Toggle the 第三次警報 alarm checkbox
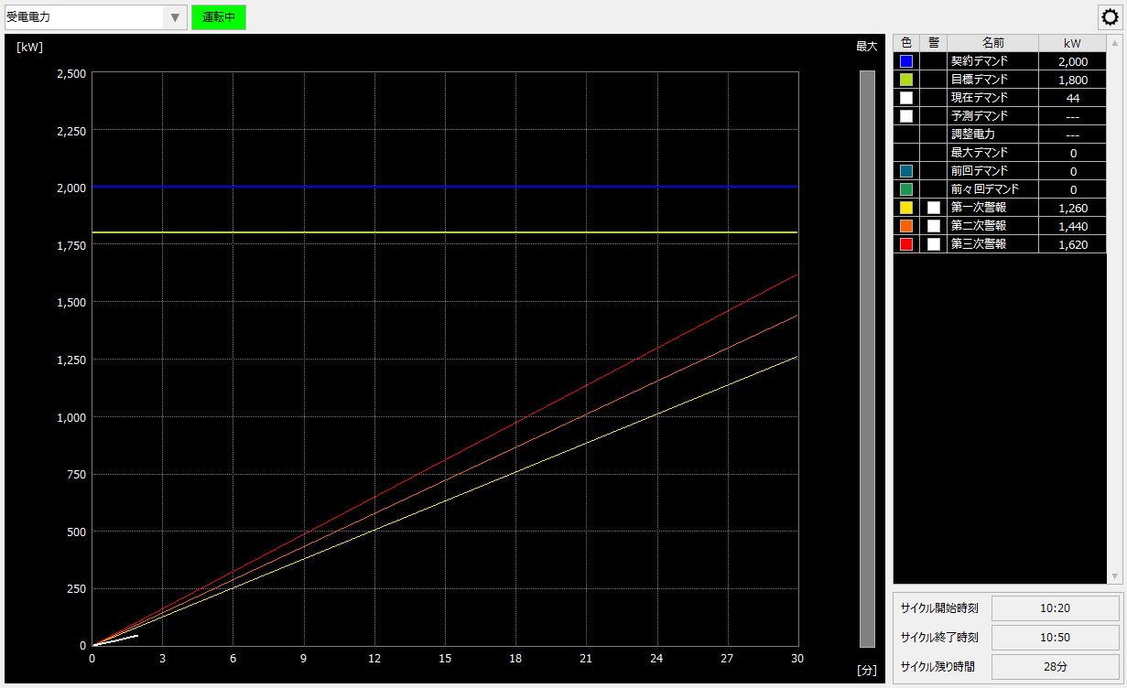This screenshot has height=688, width=1127. point(934,244)
